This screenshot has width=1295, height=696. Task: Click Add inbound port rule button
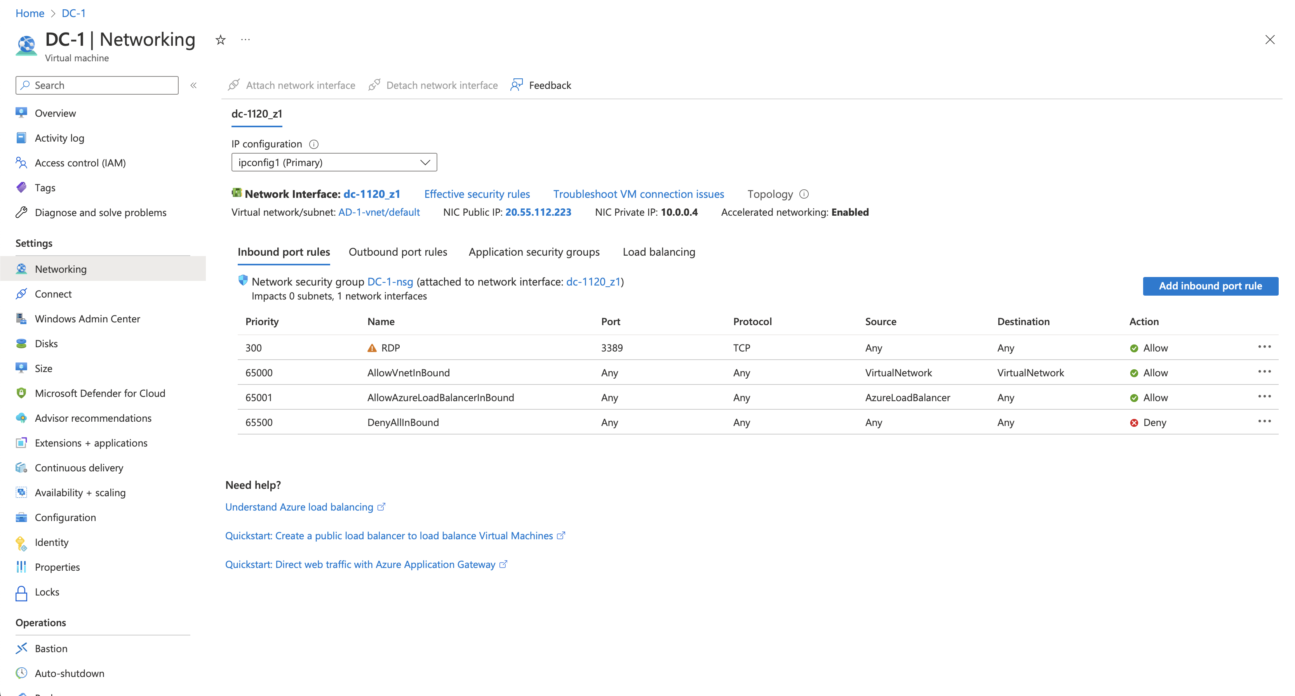pos(1210,286)
